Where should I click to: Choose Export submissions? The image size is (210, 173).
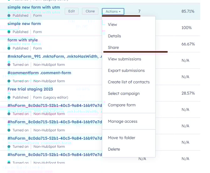point(126,71)
